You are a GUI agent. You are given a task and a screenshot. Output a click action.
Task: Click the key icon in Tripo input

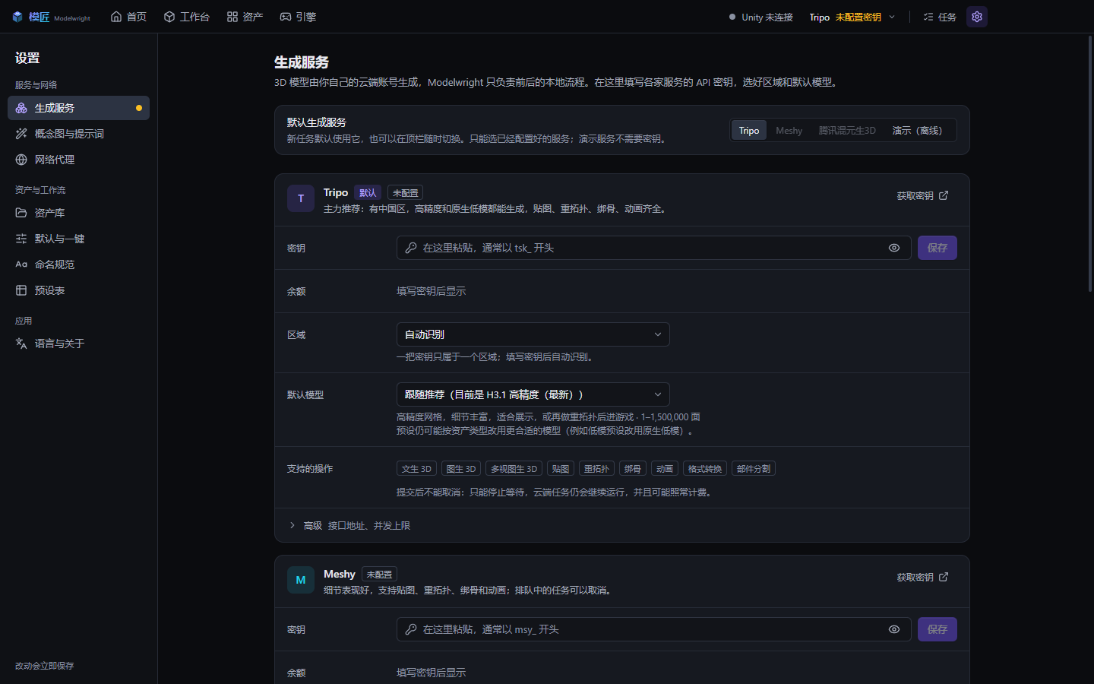tap(411, 248)
